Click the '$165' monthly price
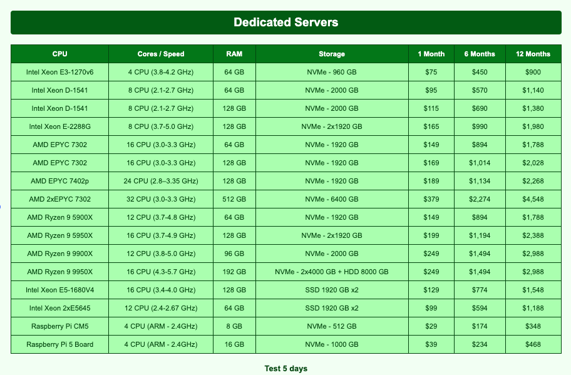The height and width of the screenshot is (375, 571). (431, 126)
